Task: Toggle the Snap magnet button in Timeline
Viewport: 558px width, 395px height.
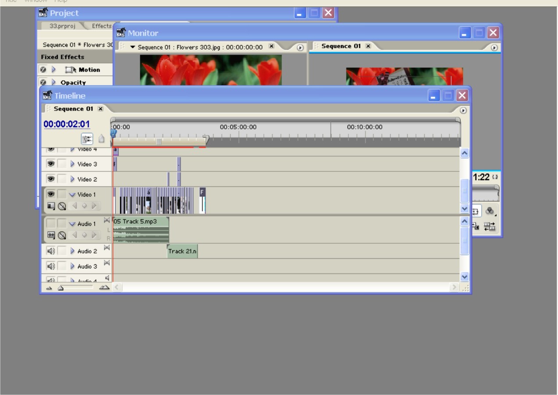Action: point(87,139)
